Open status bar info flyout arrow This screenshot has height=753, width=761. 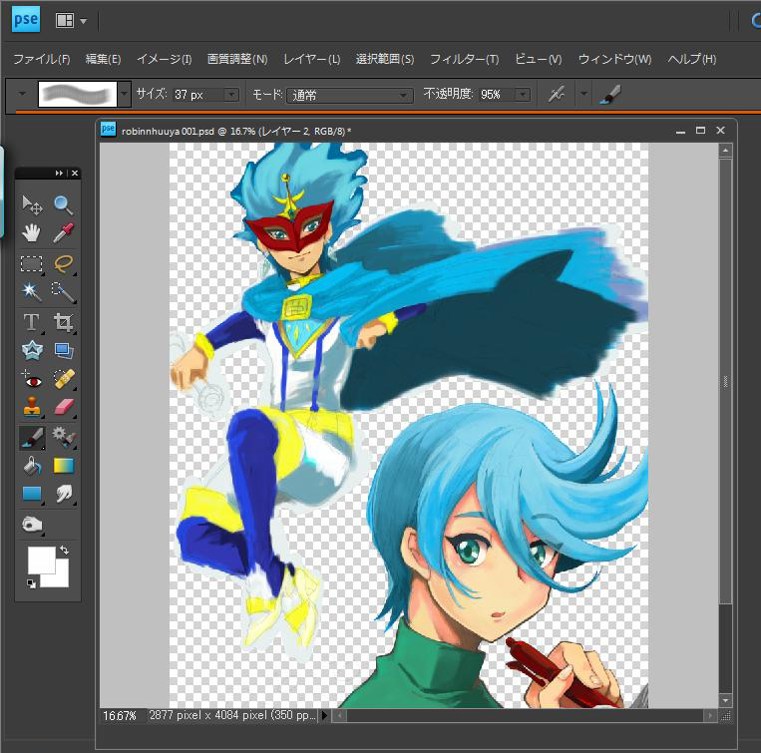pos(324,715)
